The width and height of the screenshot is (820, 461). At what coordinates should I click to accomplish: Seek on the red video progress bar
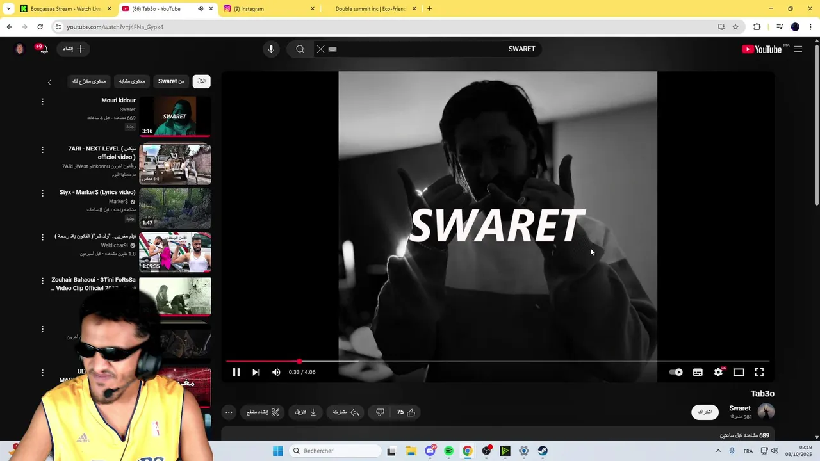[498, 362]
